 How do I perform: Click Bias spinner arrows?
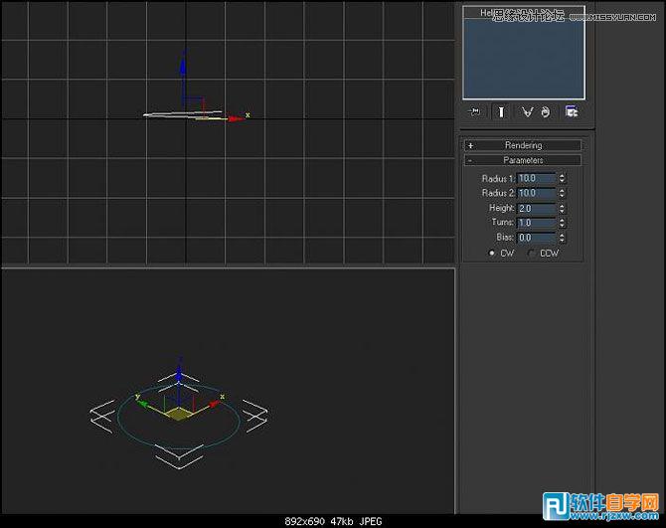tap(562, 238)
